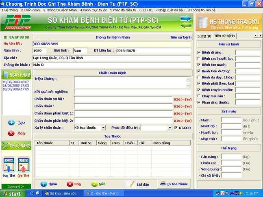263x197 pixels.
Task: Open the Xử lý chẩn đoán dropdown
Action: click(x=103, y=128)
